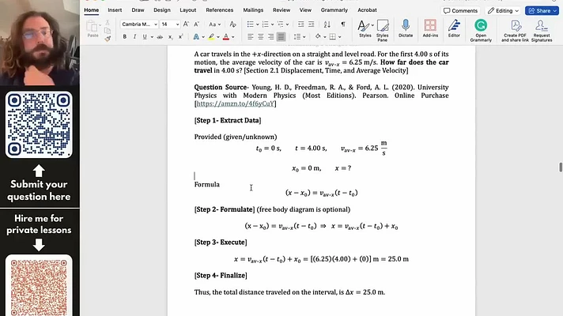Open the Review tab
This screenshot has height=316, width=563.
click(x=281, y=10)
